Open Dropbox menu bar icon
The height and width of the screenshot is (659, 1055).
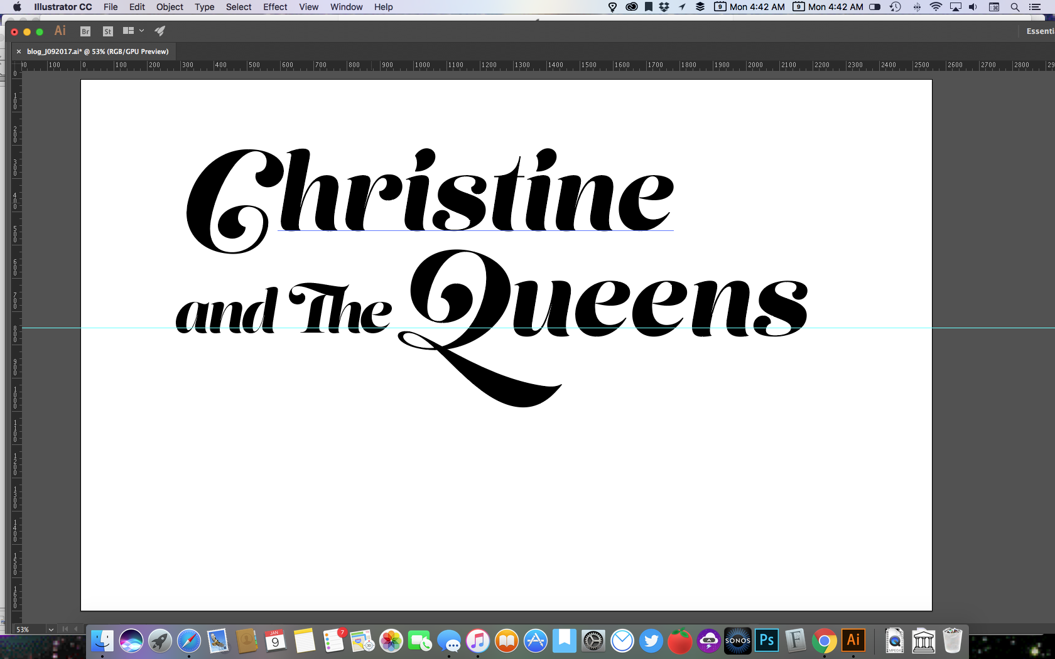[664, 7]
